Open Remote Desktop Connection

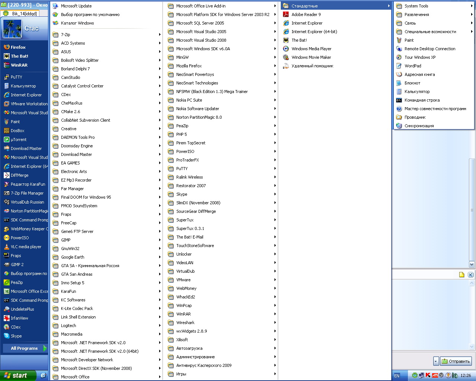click(x=430, y=49)
